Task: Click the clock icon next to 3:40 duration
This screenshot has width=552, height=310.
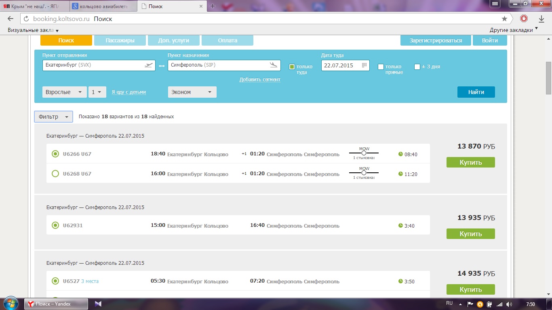Action: [x=400, y=226]
